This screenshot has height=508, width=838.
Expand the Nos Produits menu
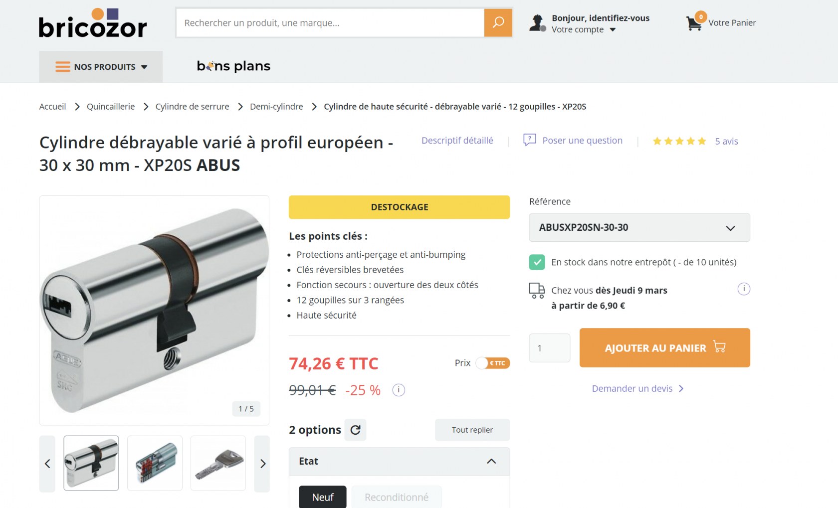coord(101,67)
